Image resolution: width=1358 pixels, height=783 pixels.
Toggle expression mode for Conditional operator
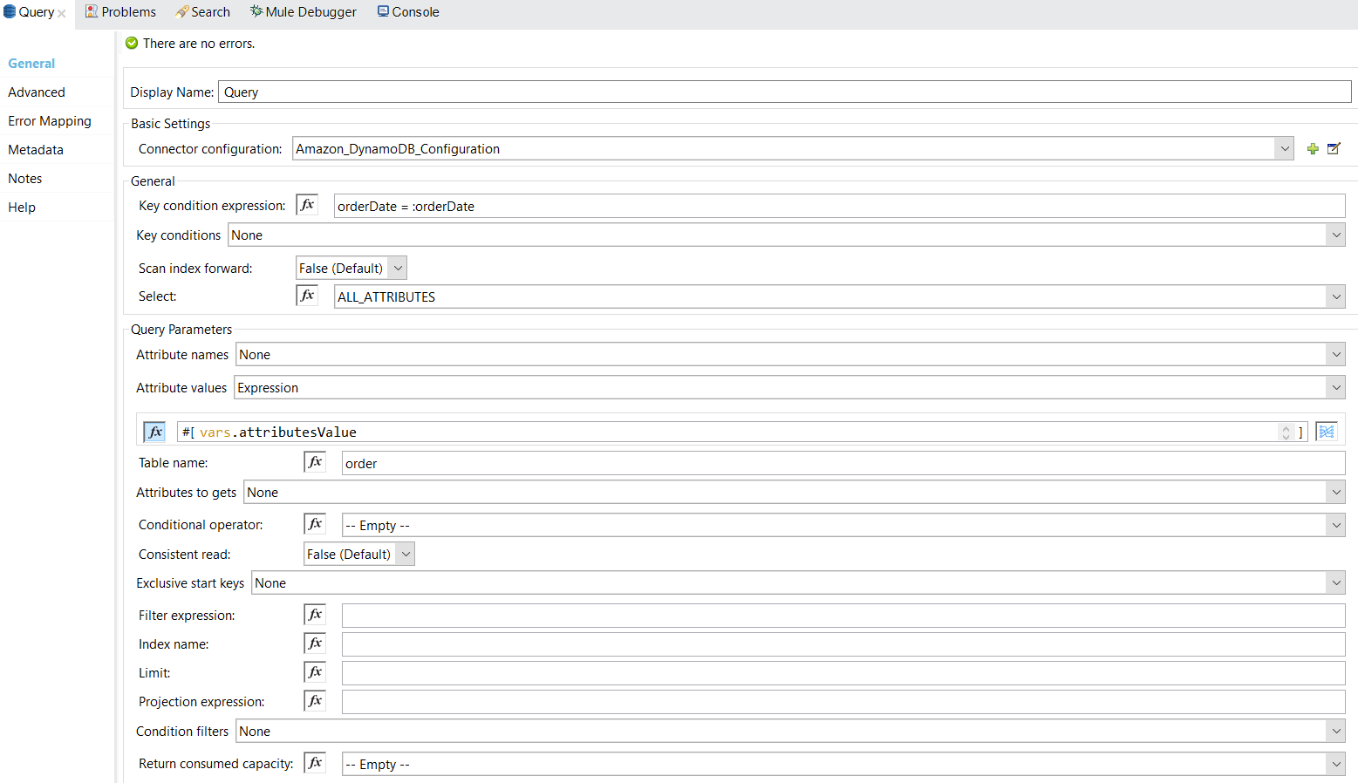(x=315, y=523)
